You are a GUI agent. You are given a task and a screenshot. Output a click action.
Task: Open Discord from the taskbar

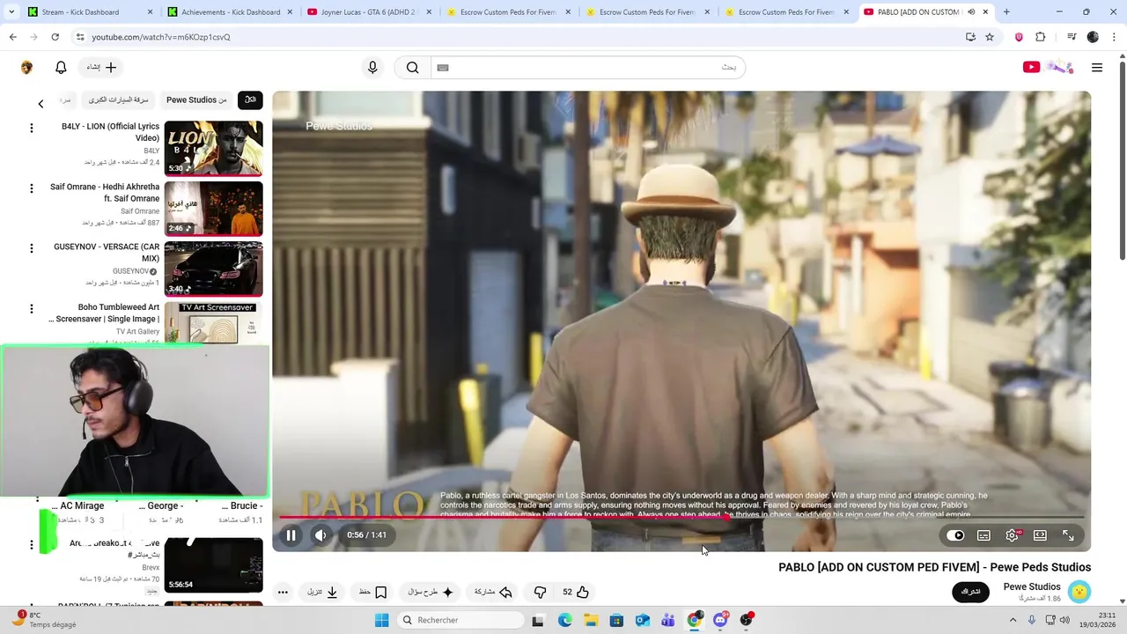point(720,621)
